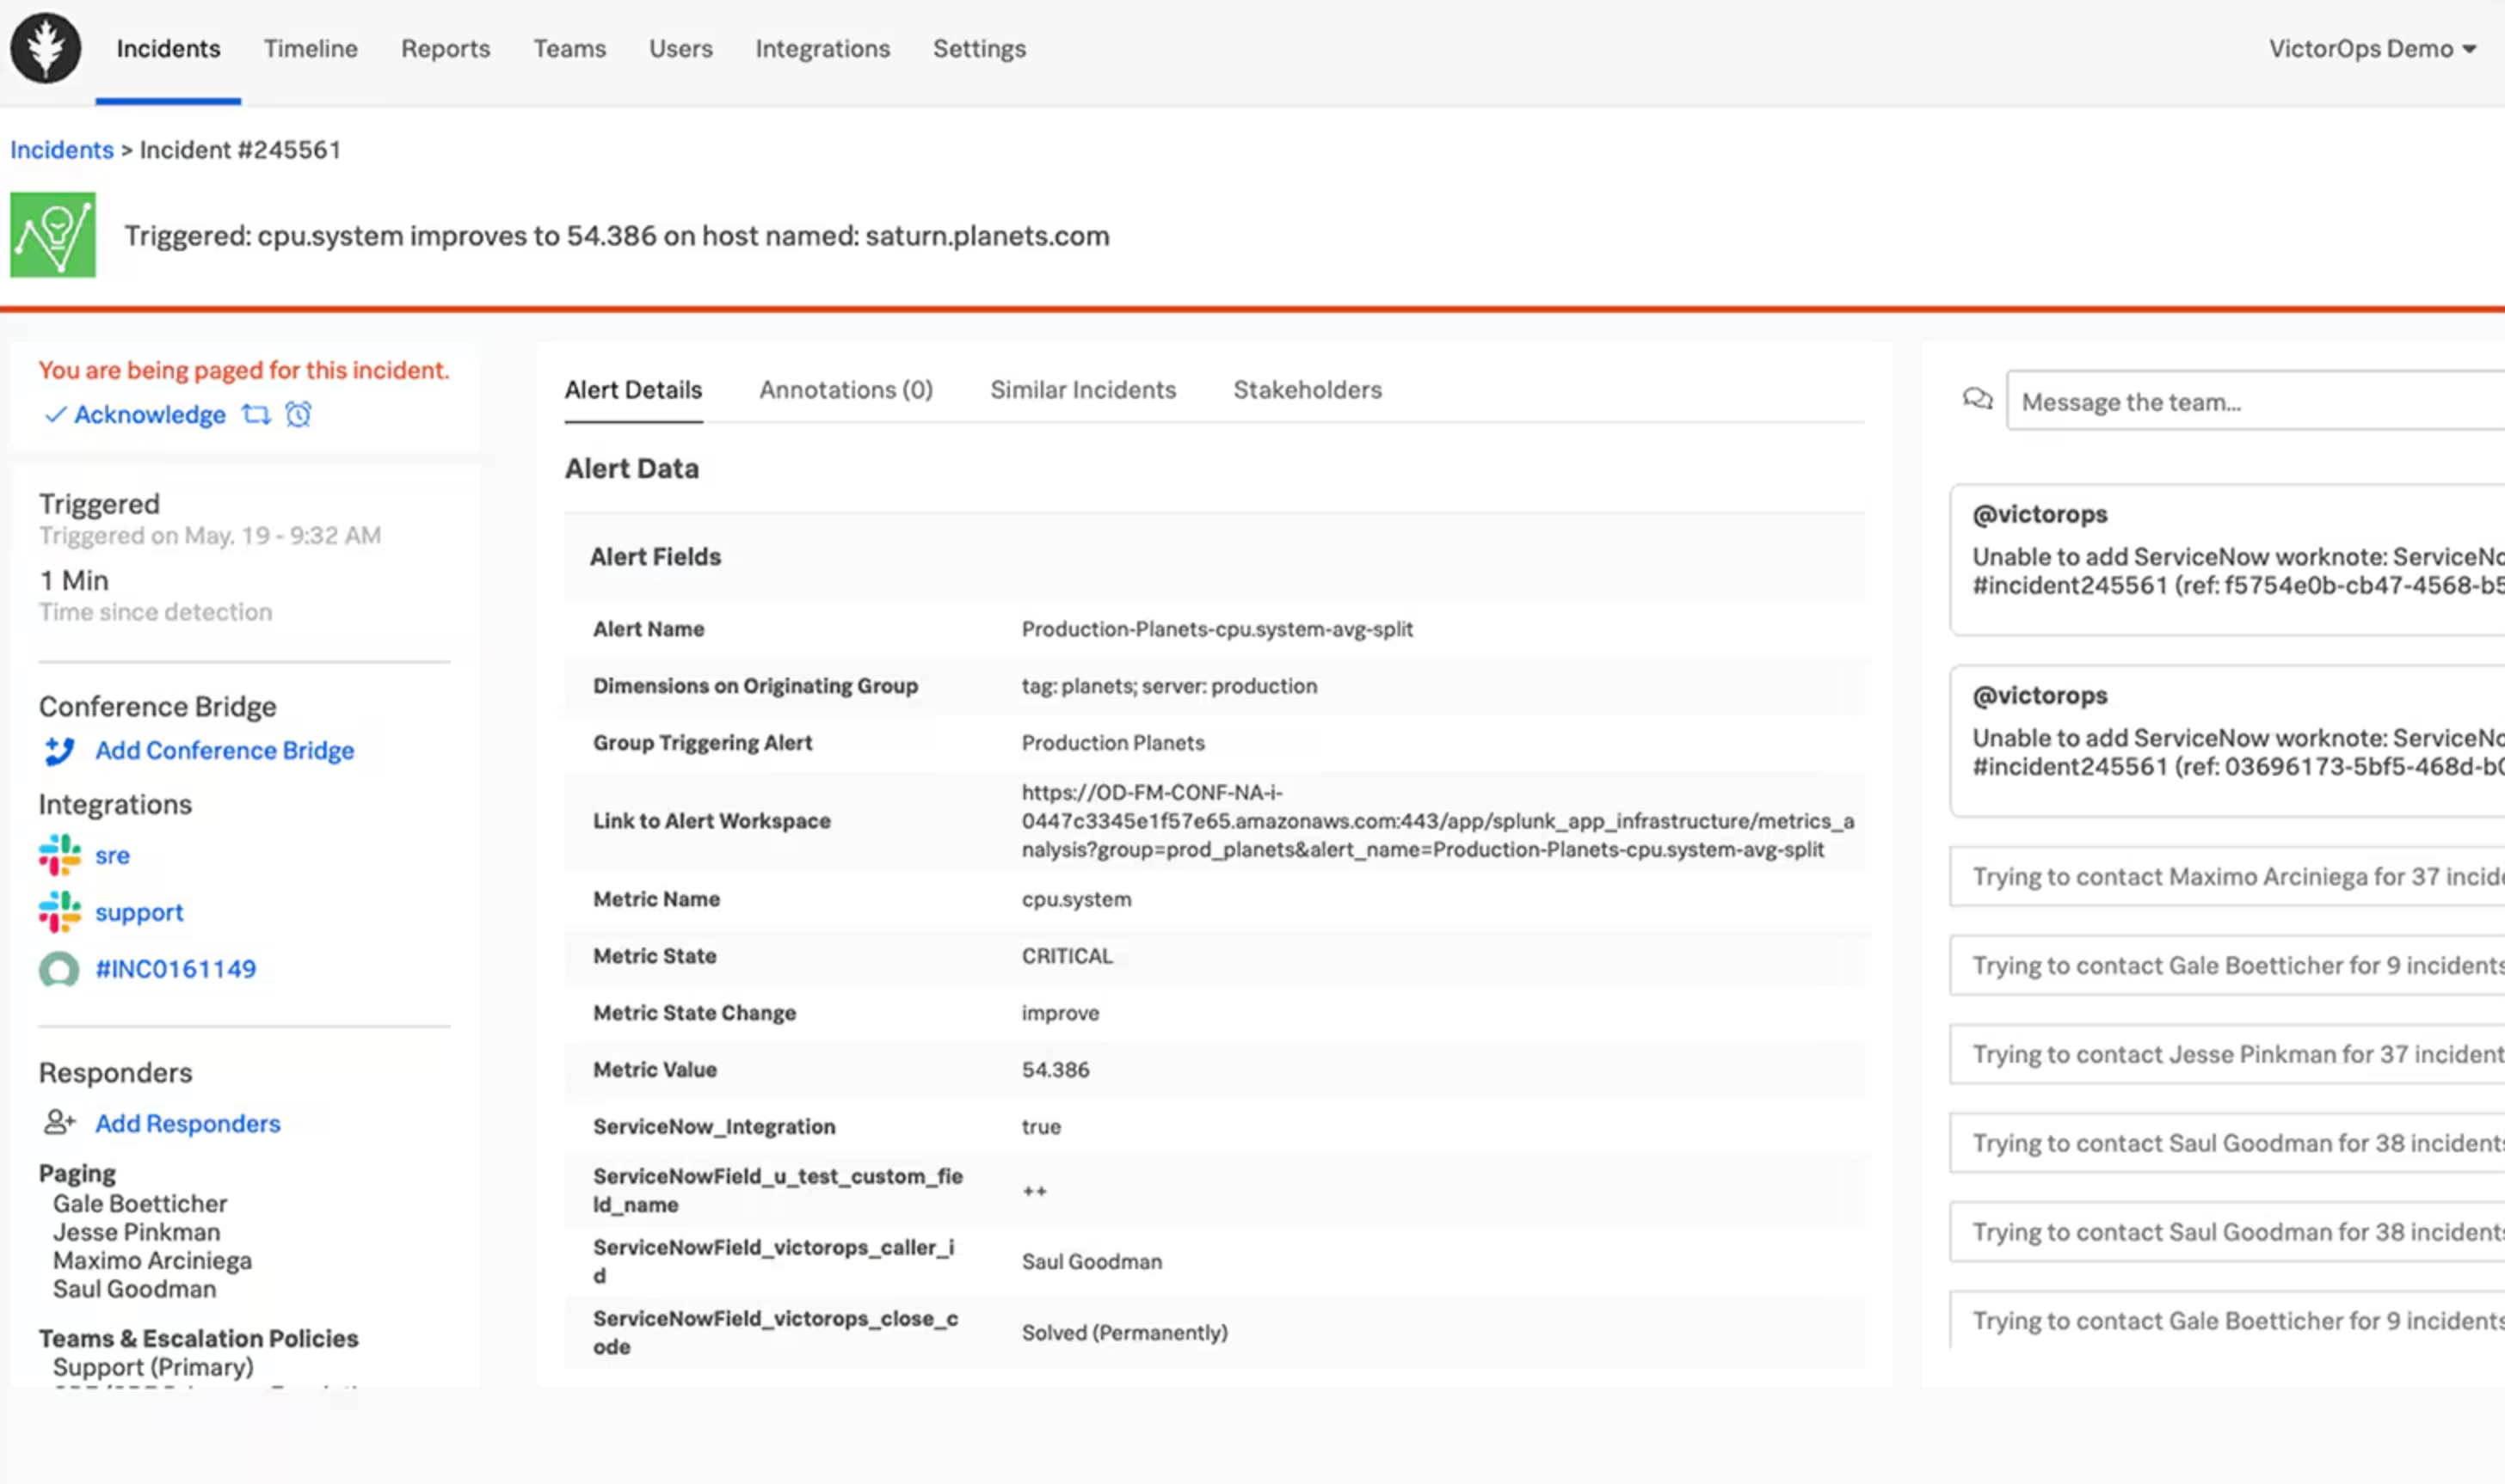
Task: Click the Add Responders person icon
Action: pos(59,1123)
